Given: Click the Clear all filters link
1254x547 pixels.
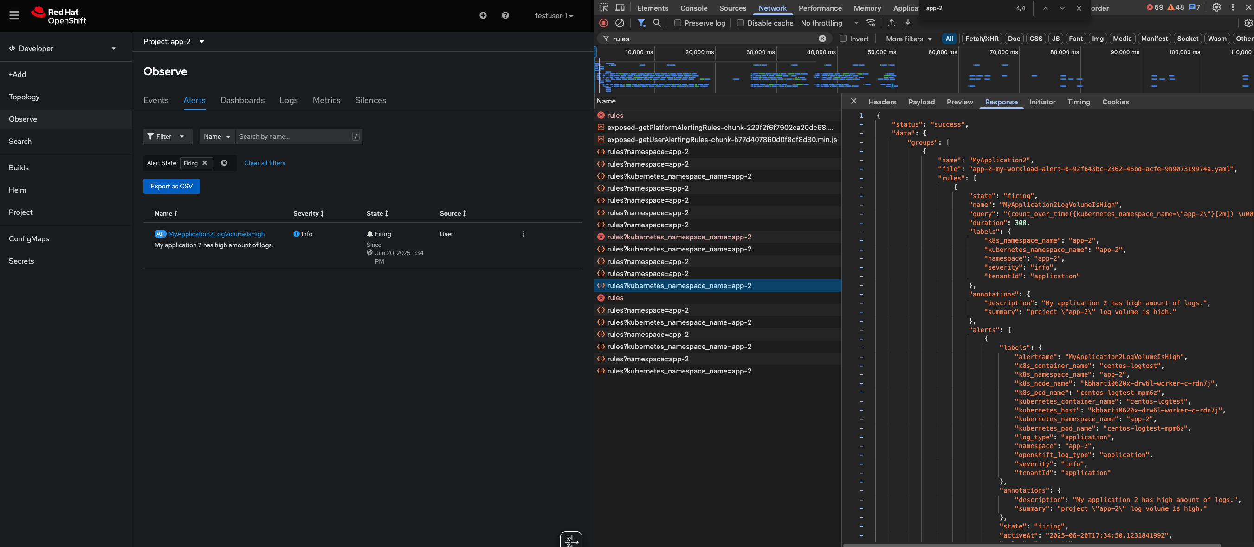Looking at the screenshot, I should [x=265, y=163].
